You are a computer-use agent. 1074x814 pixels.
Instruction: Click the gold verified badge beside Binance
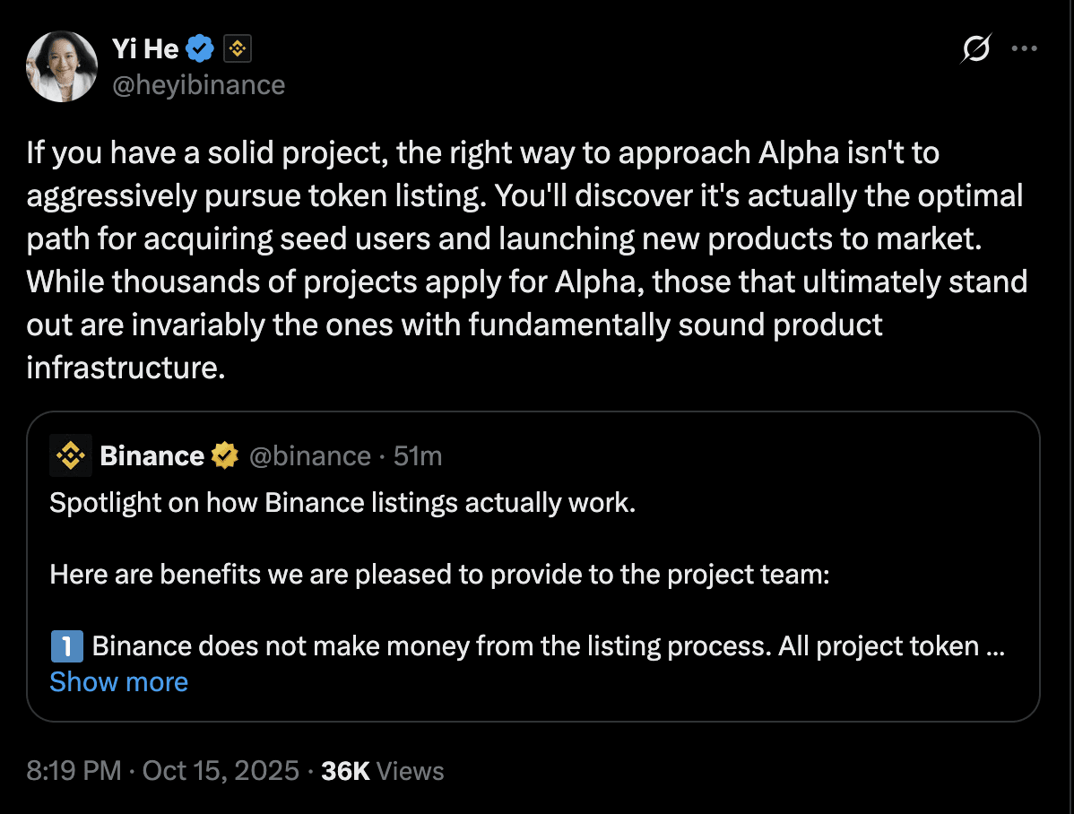coord(225,456)
